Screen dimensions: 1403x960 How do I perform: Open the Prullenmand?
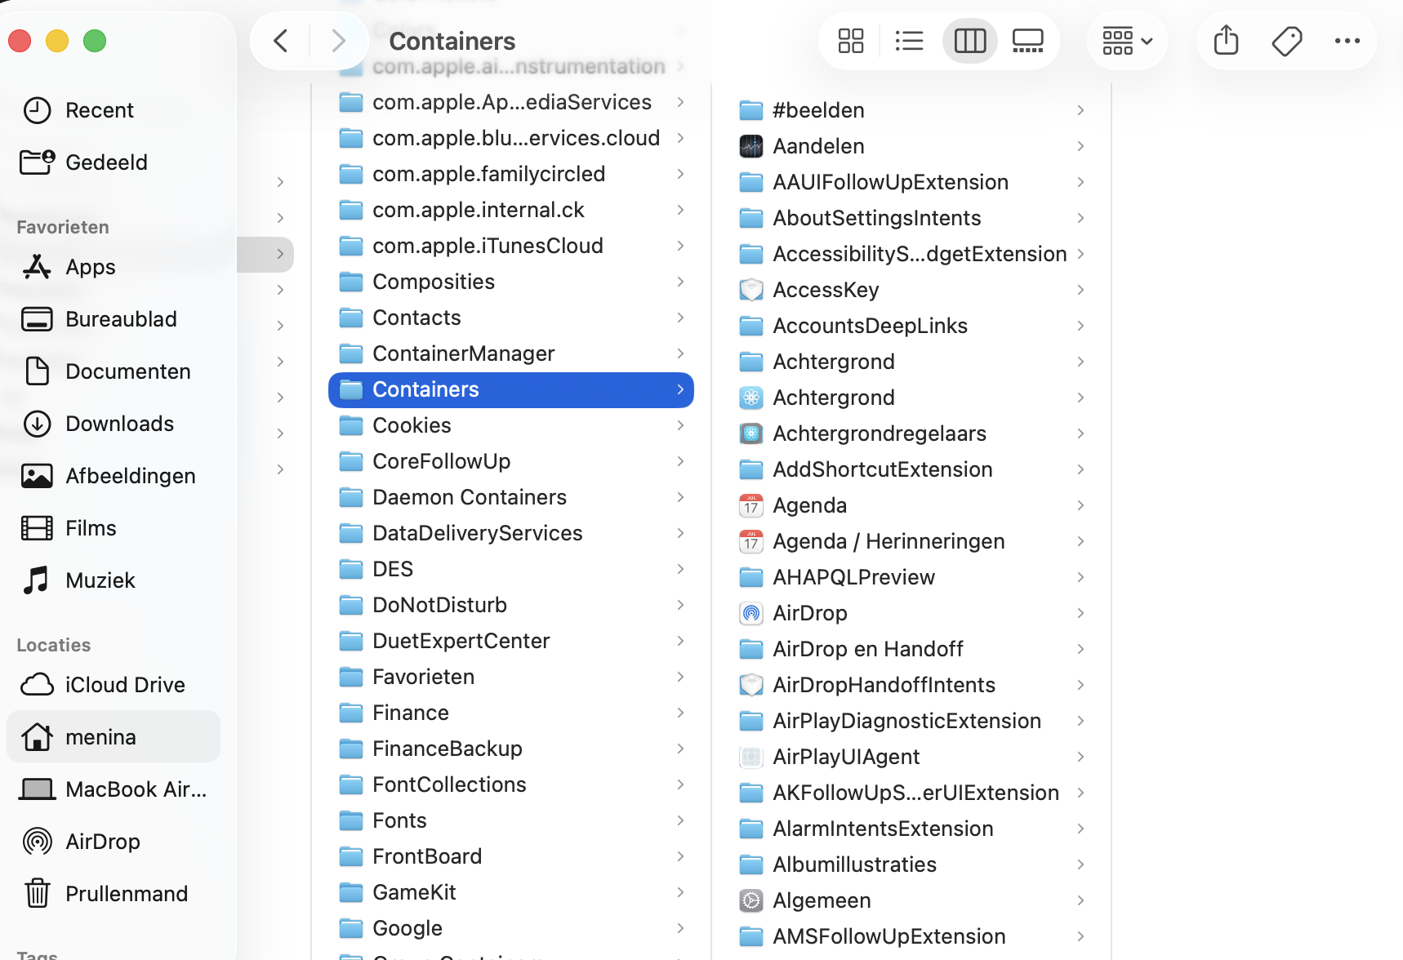(127, 893)
